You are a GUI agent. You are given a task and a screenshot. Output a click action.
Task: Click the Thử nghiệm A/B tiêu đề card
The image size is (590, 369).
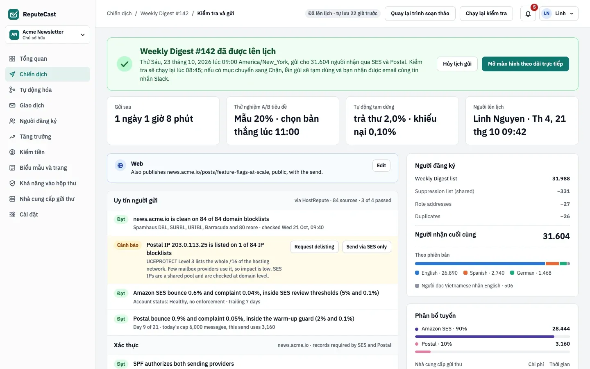(x=283, y=121)
